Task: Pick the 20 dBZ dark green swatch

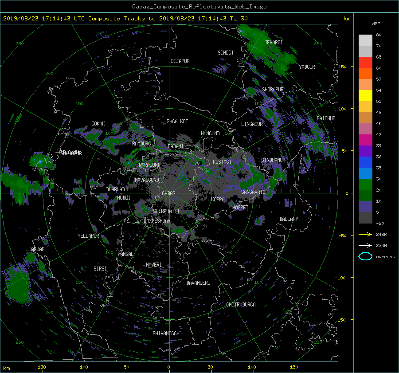Action: point(365,195)
